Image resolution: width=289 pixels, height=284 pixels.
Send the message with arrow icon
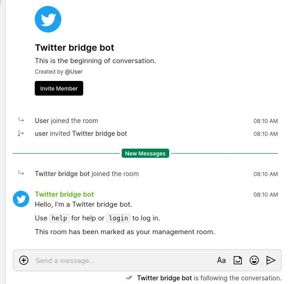click(x=271, y=260)
